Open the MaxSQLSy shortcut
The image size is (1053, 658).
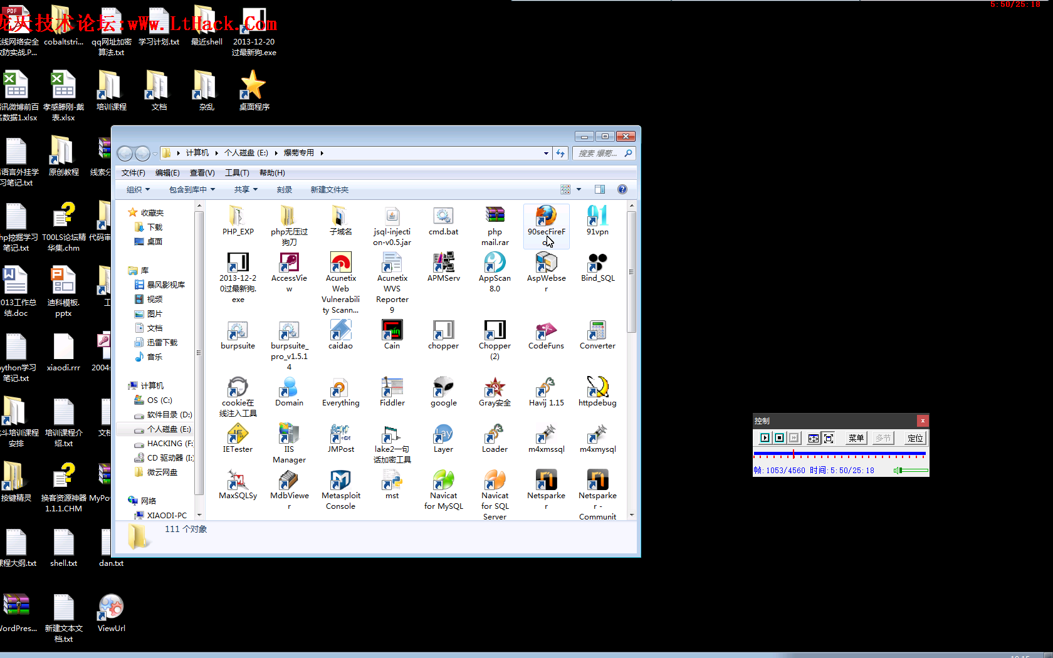click(x=238, y=485)
